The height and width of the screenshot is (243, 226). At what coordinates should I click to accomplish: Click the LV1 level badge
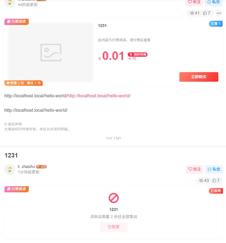42,167
